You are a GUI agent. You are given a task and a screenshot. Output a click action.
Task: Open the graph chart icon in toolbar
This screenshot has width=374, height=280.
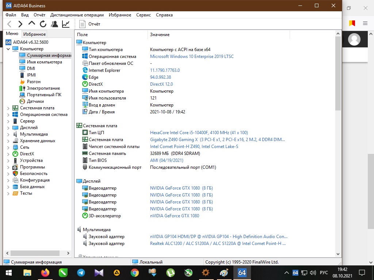click(66, 24)
